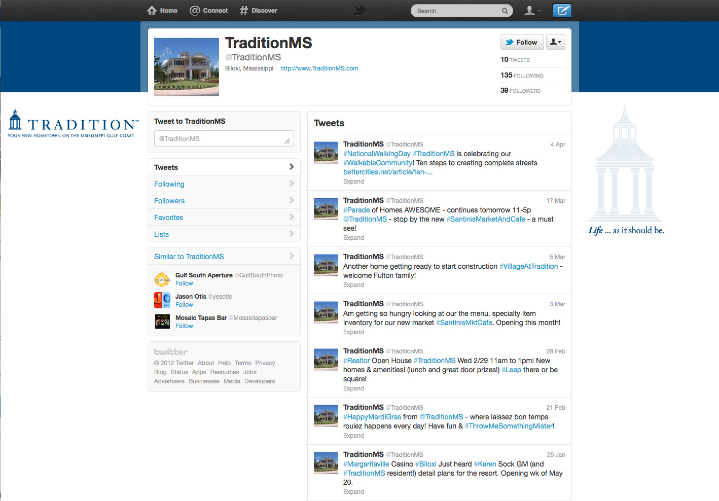
Task: Open the Discover tab in top navigation
Action: 259,11
